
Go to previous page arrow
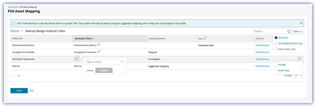(14, 76)
